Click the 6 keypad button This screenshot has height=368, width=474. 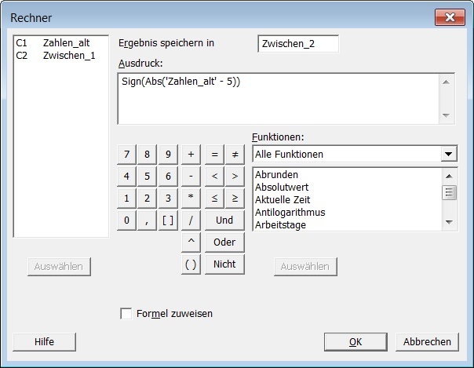[168, 176]
